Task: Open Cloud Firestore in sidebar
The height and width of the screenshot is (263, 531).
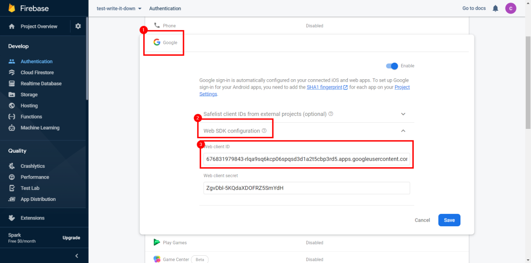Action: tap(37, 72)
